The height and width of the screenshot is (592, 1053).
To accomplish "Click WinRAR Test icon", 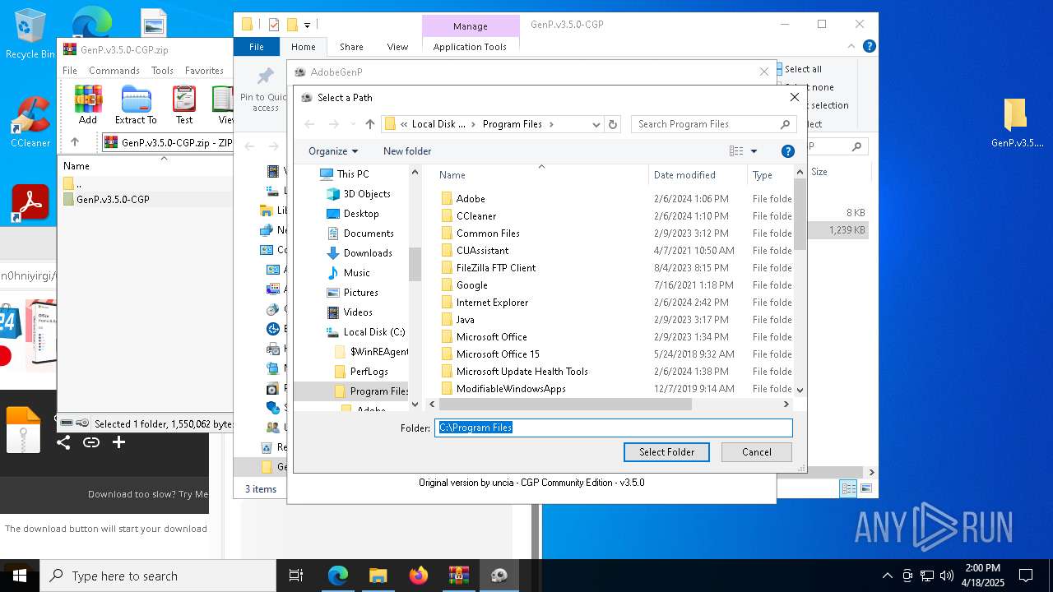I will point(184,104).
